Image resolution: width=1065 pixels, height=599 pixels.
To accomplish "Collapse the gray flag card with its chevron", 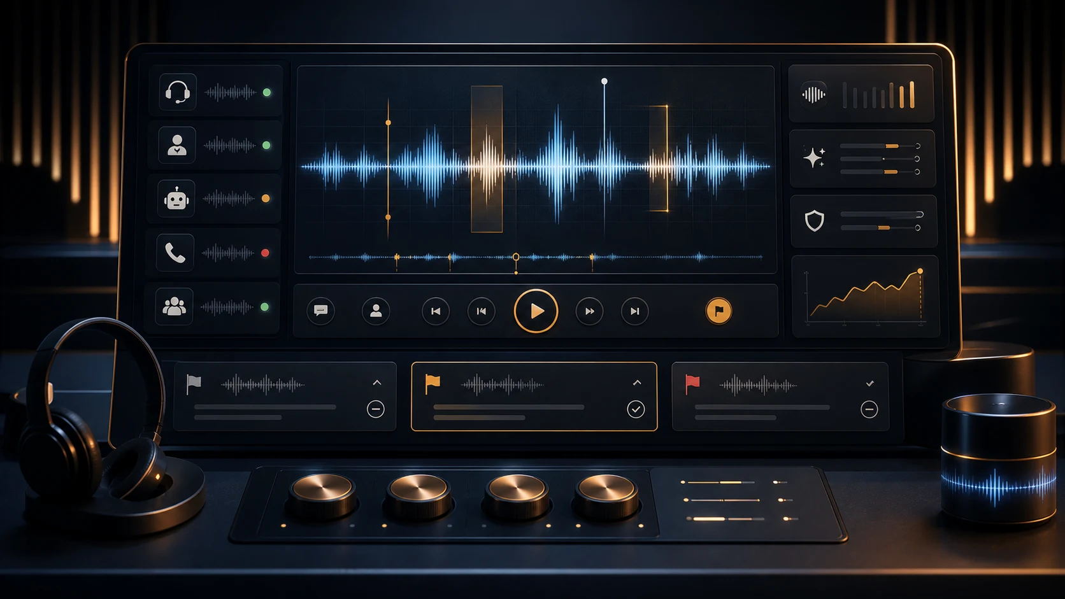I will pyautogui.click(x=377, y=383).
